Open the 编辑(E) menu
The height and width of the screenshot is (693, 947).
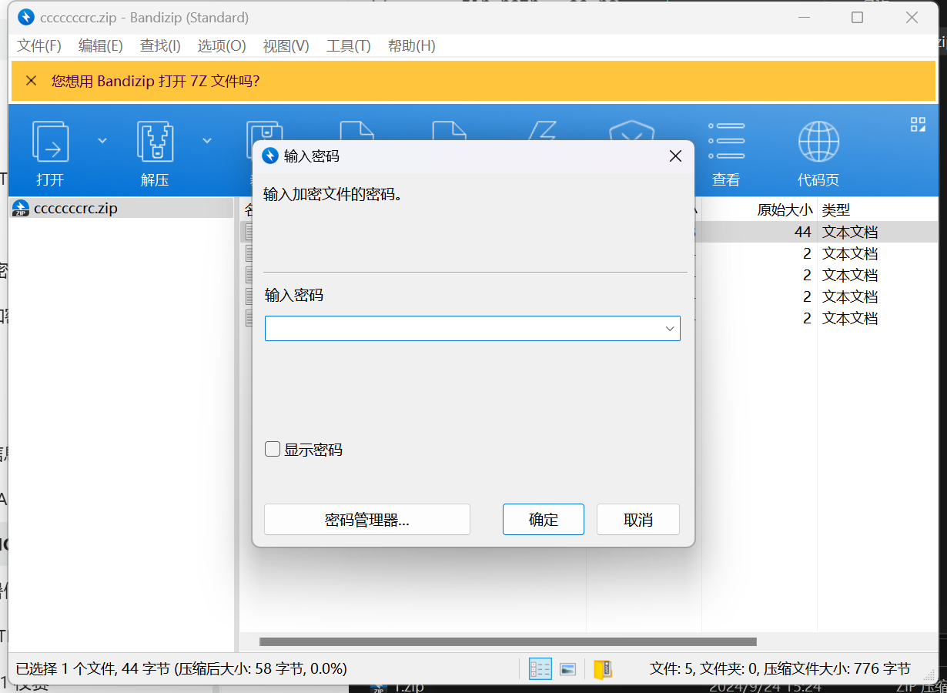[101, 46]
